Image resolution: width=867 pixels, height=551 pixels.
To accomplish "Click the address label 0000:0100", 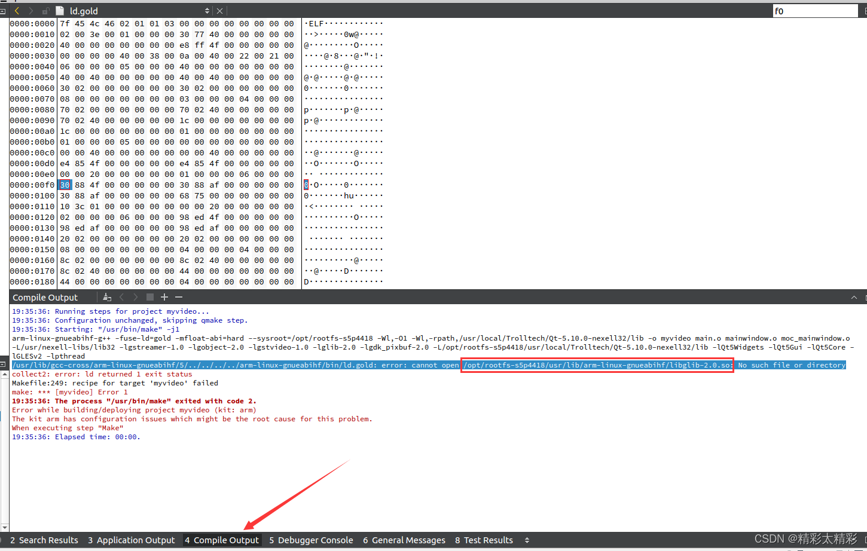I will click(x=32, y=195).
